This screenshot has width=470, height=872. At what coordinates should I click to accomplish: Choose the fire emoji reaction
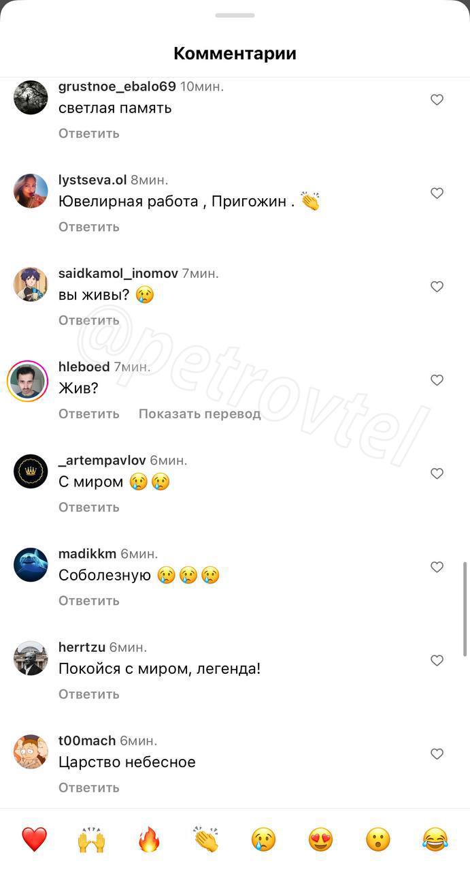[x=149, y=839]
